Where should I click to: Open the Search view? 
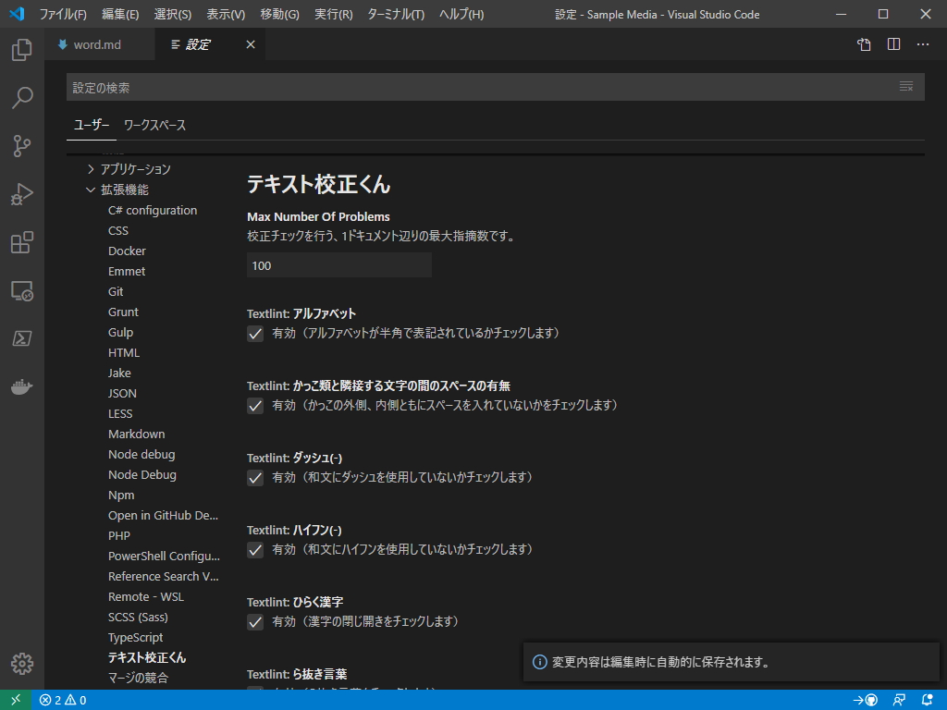[x=22, y=99]
